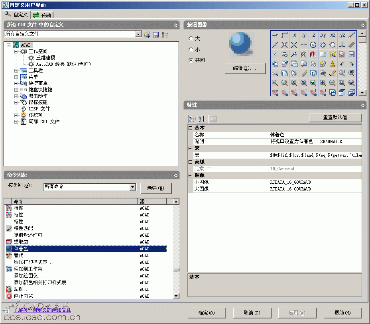Click the 编辑(E)... button
This screenshot has width=370, height=324.
[x=245, y=68]
